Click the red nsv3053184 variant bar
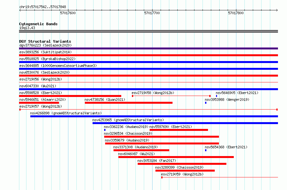This screenshot has width=287, height=190. [x=182, y=164]
